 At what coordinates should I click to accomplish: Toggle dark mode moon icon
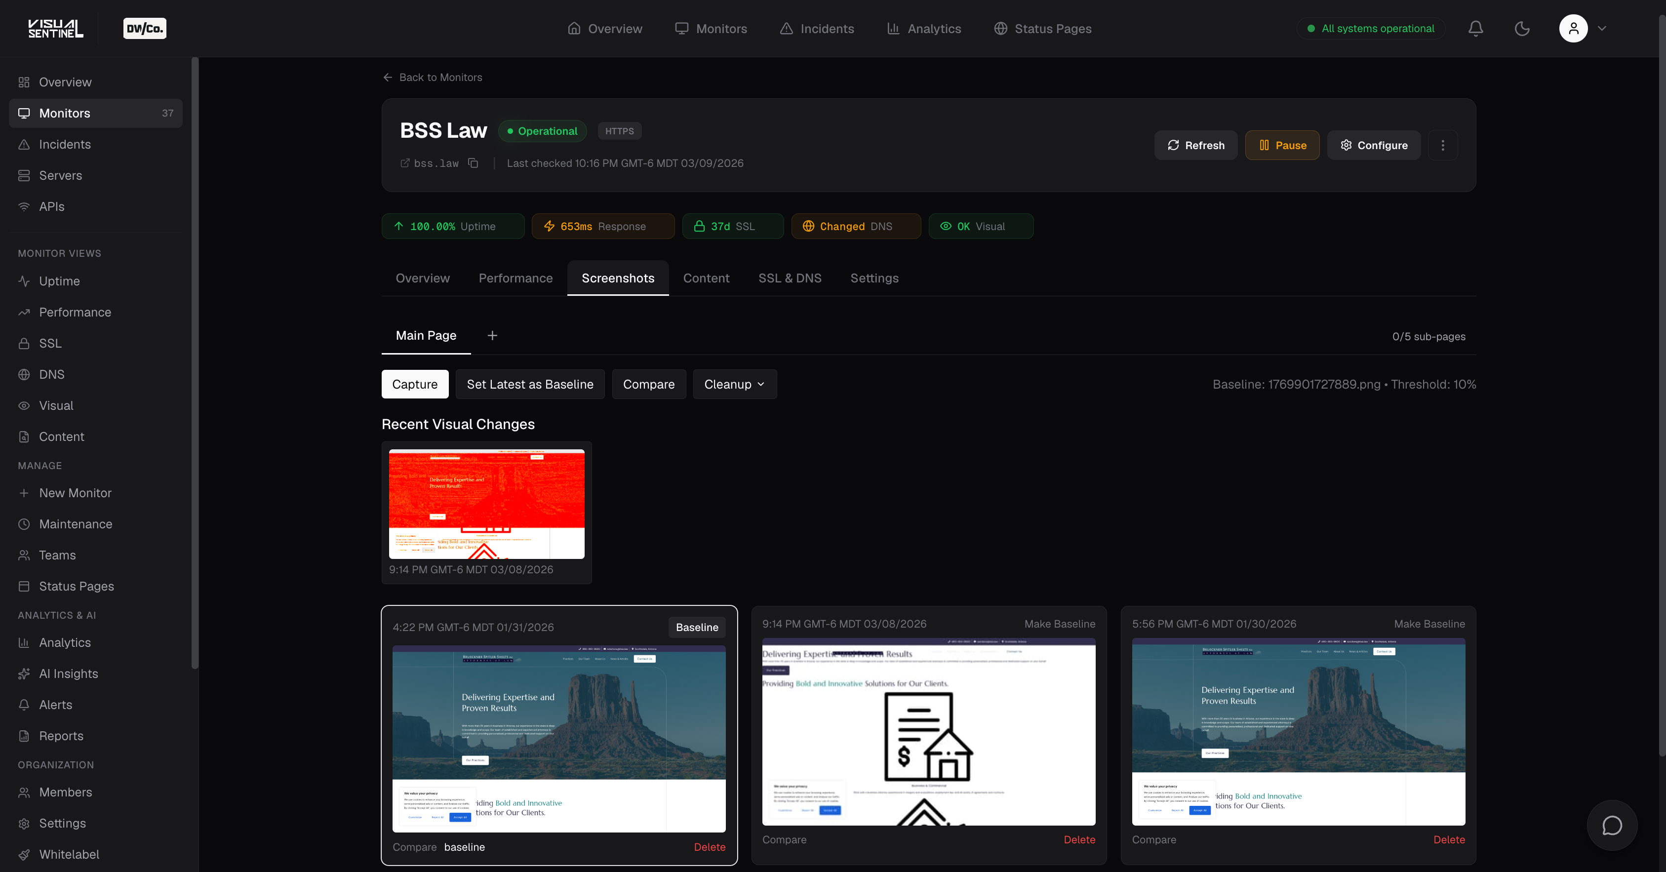1522,29
